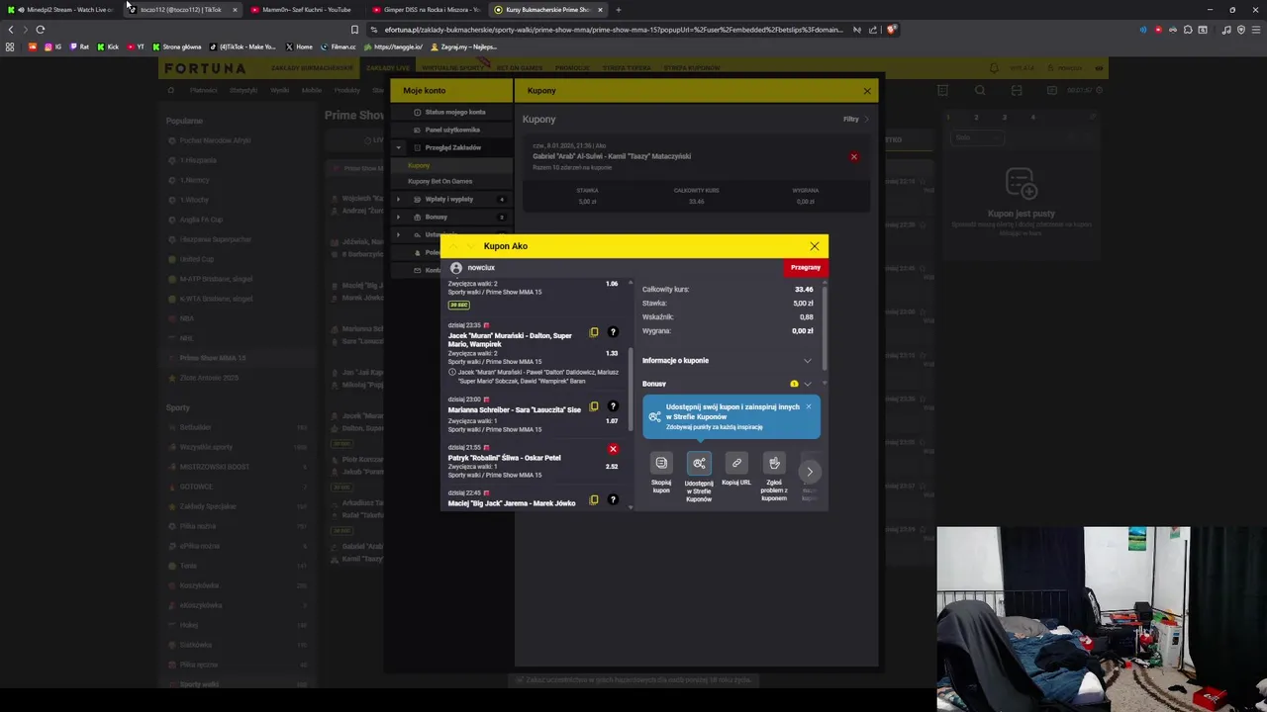Close the Kursy Bukmacherskie Prime Show tab

(x=600, y=10)
